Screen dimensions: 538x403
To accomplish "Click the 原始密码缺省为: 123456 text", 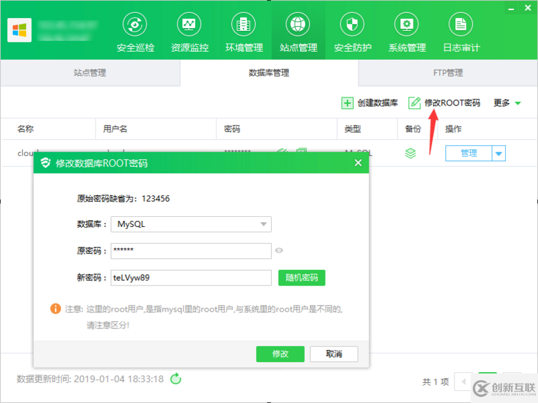I will [123, 199].
